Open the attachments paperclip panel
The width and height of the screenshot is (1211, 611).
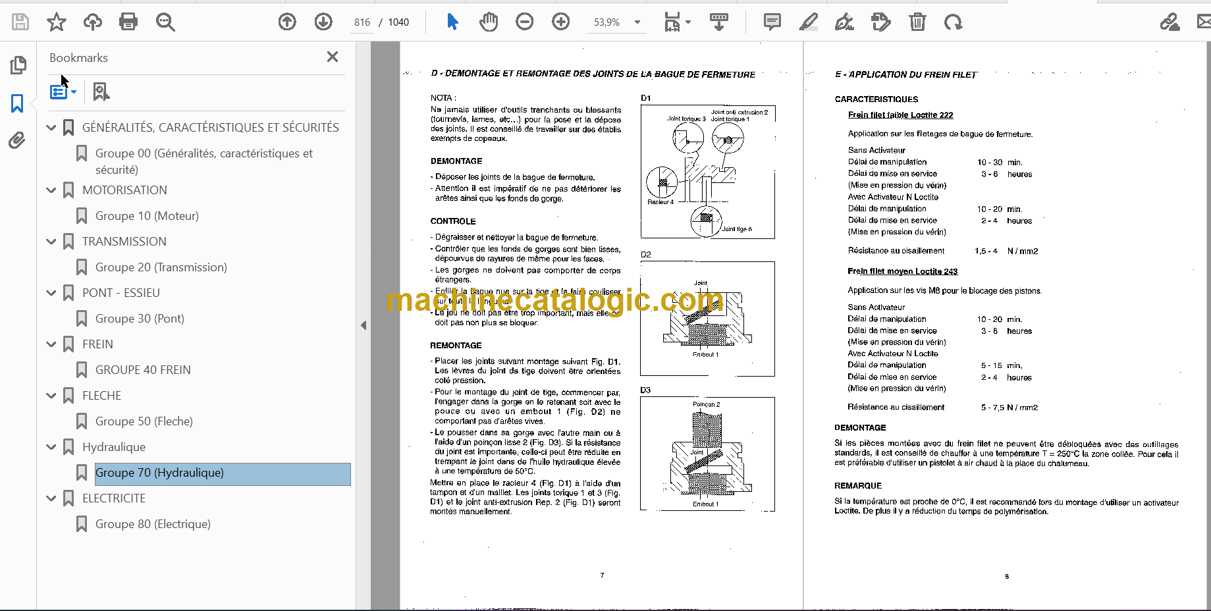pyautogui.click(x=17, y=140)
